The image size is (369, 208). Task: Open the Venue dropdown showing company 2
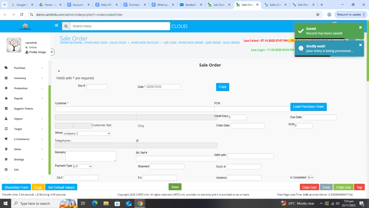point(87,133)
